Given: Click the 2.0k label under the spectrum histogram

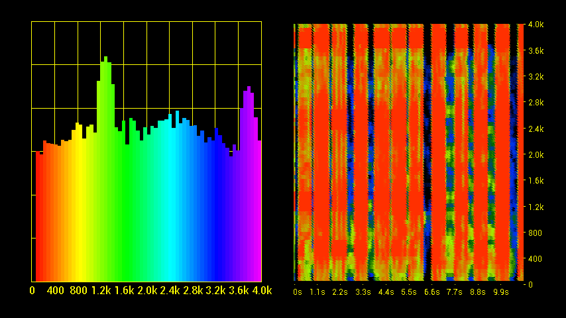Looking at the screenshot, I should point(147,291).
